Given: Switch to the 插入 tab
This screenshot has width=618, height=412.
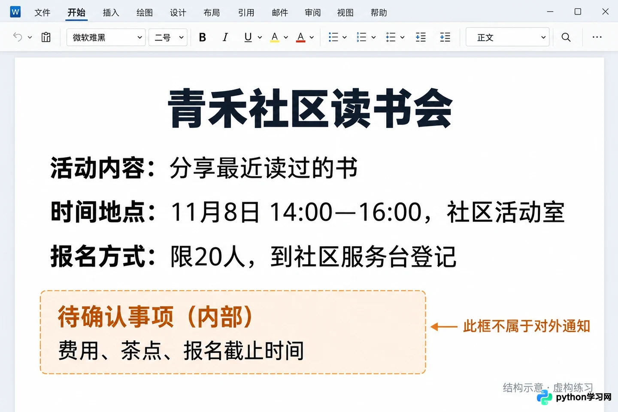Looking at the screenshot, I should pyautogui.click(x=111, y=12).
